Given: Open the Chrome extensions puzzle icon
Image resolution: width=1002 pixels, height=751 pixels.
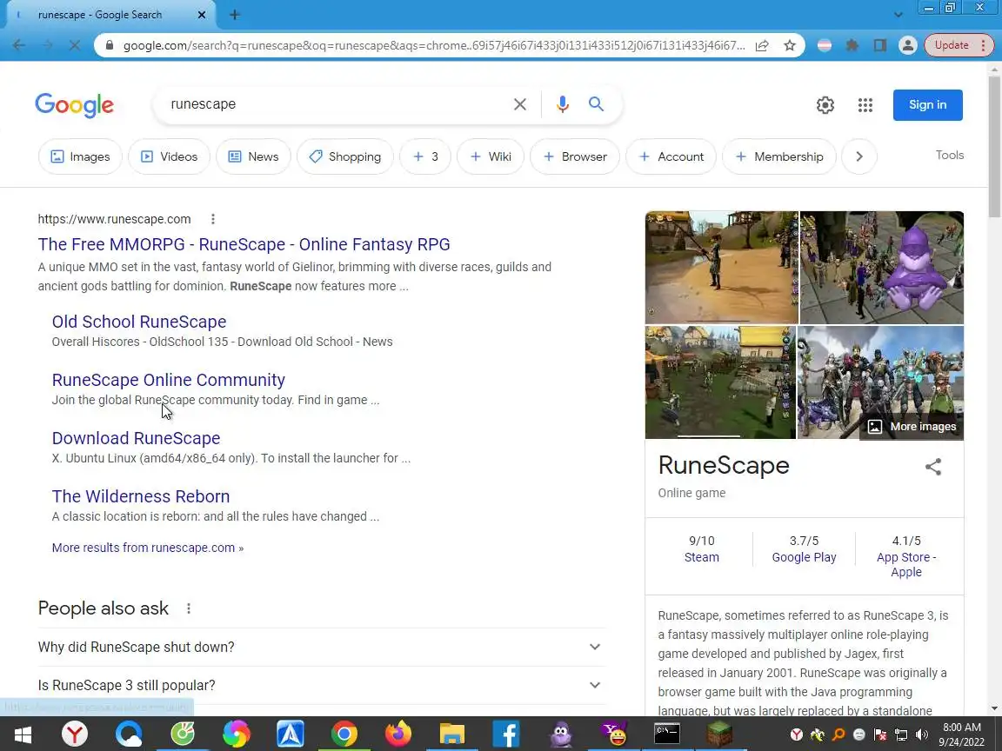Looking at the screenshot, I should (852, 45).
